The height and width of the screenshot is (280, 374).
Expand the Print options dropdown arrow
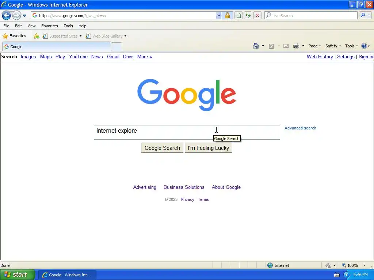[x=303, y=46]
